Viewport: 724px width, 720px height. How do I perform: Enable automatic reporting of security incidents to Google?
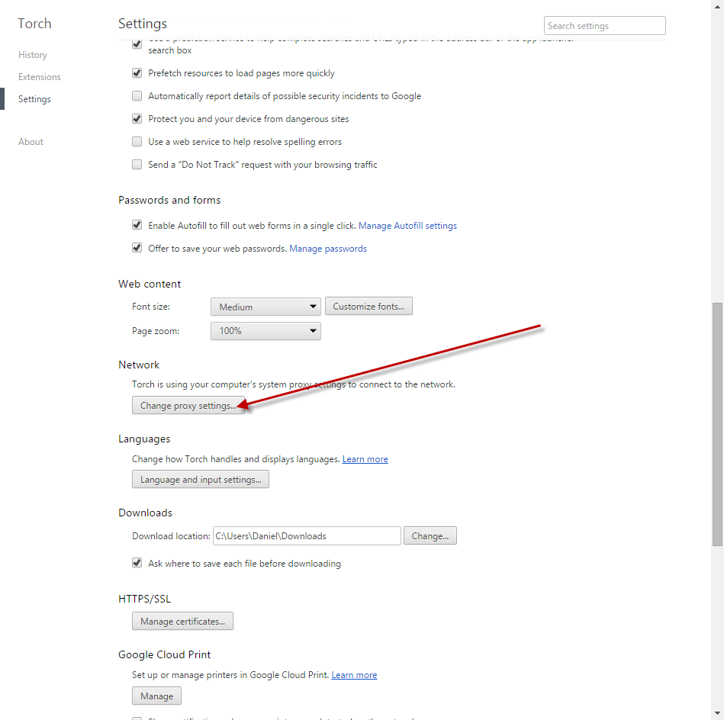click(137, 95)
